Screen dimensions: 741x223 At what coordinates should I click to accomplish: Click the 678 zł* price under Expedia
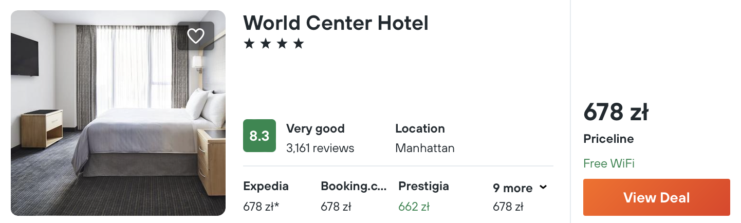pyautogui.click(x=261, y=207)
